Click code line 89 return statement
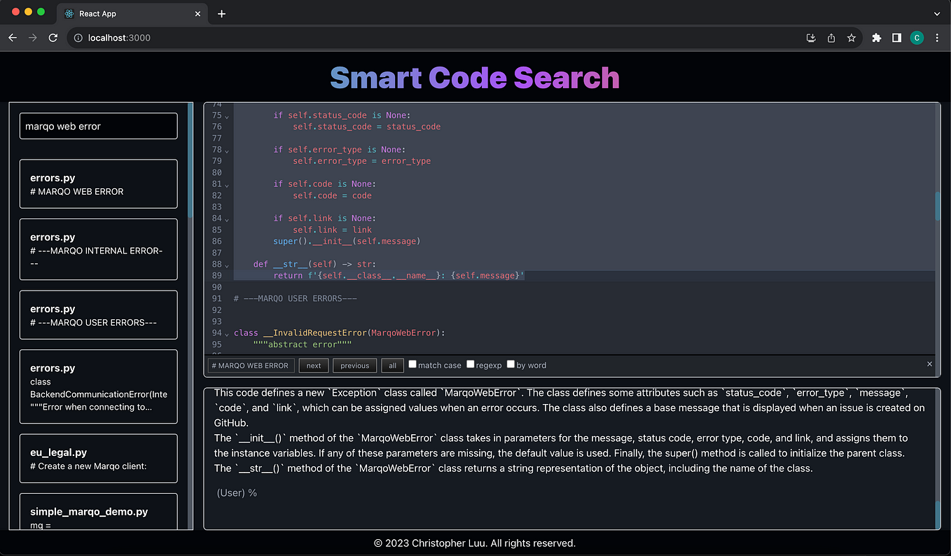This screenshot has width=951, height=556. click(398, 276)
